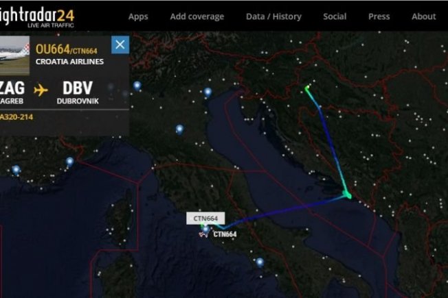Viewport: 448px width, 298px height.
Task: Click the CTN664 aircraft icon on map
Action: pyautogui.click(x=203, y=234)
